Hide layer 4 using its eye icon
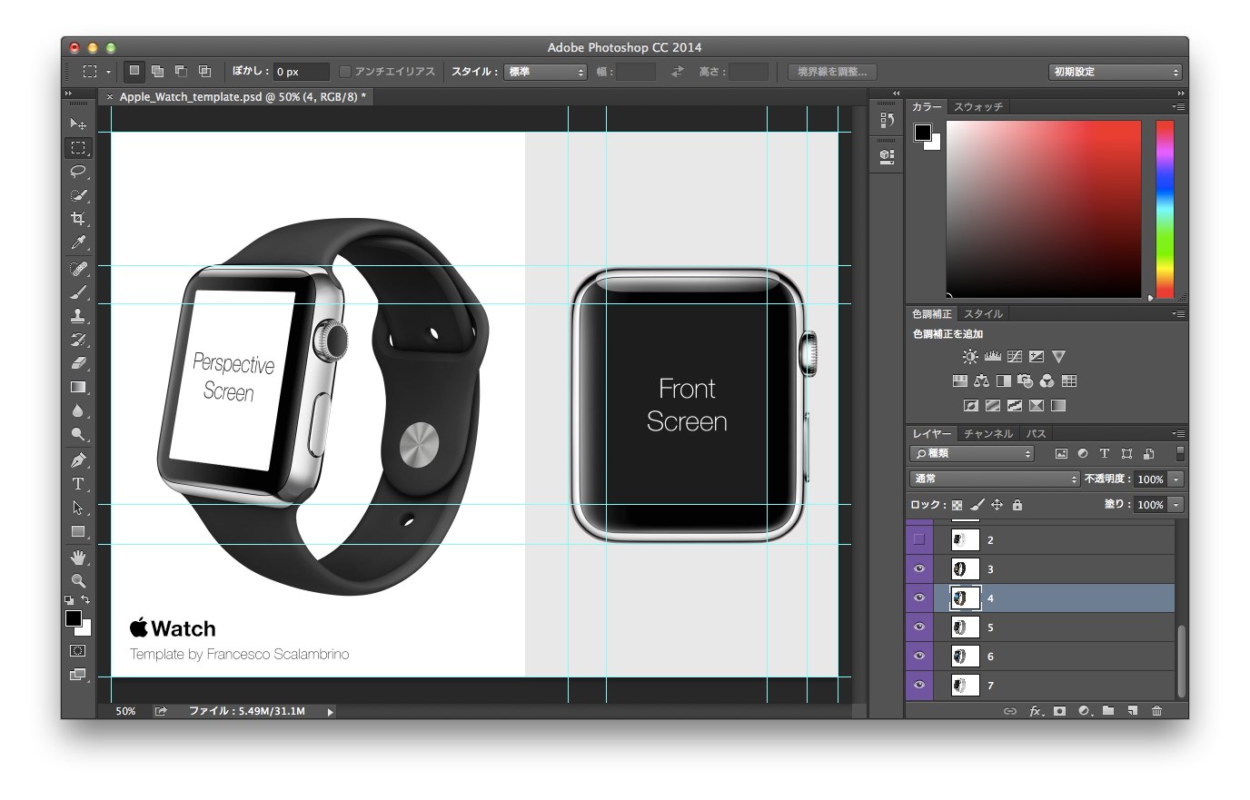 point(919,598)
